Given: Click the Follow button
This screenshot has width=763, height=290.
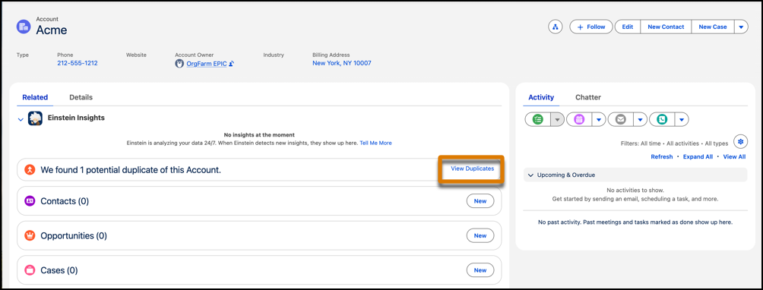Looking at the screenshot, I should coord(591,27).
